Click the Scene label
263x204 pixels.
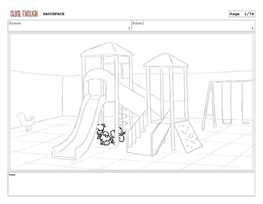point(15,23)
